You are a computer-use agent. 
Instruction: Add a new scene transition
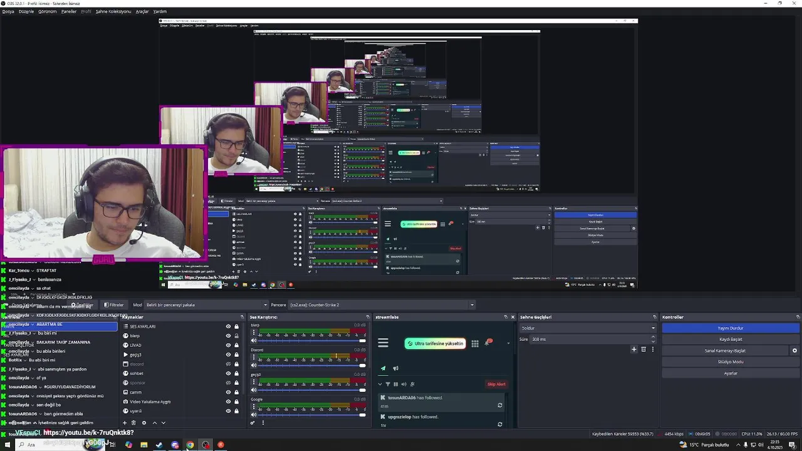(633, 350)
